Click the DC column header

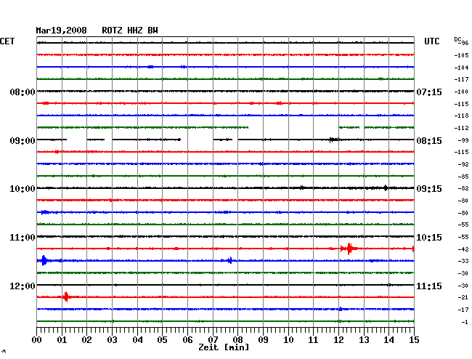pos(457,39)
